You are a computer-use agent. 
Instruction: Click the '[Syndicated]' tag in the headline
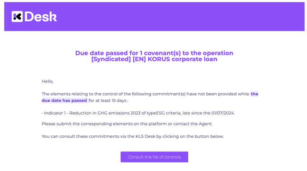[x=111, y=59]
